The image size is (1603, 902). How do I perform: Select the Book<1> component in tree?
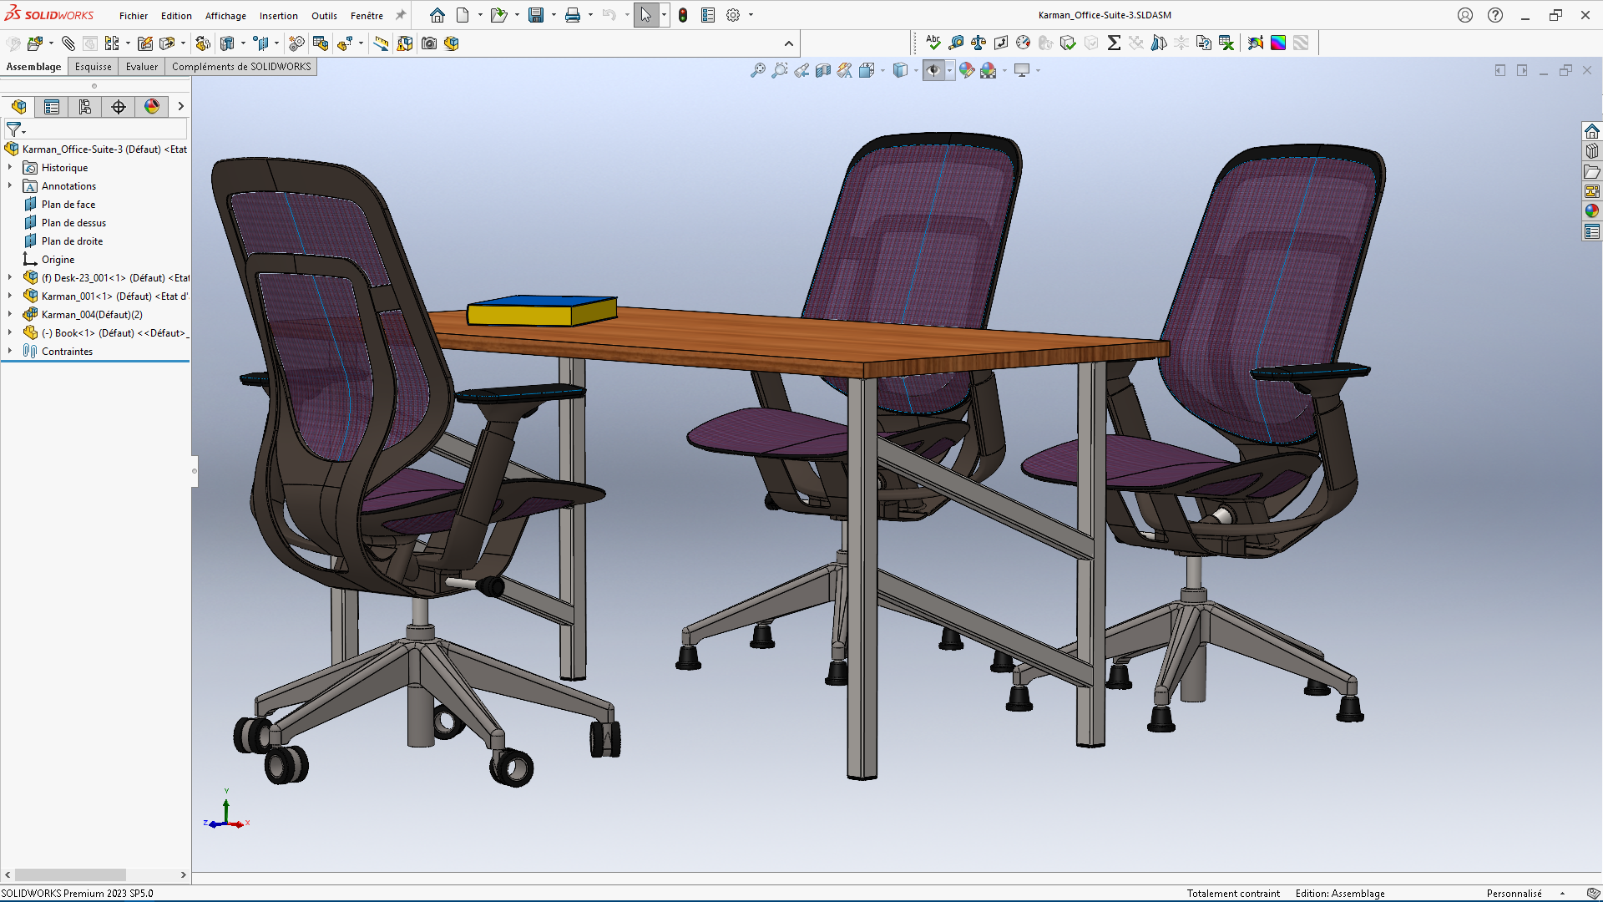point(105,332)
